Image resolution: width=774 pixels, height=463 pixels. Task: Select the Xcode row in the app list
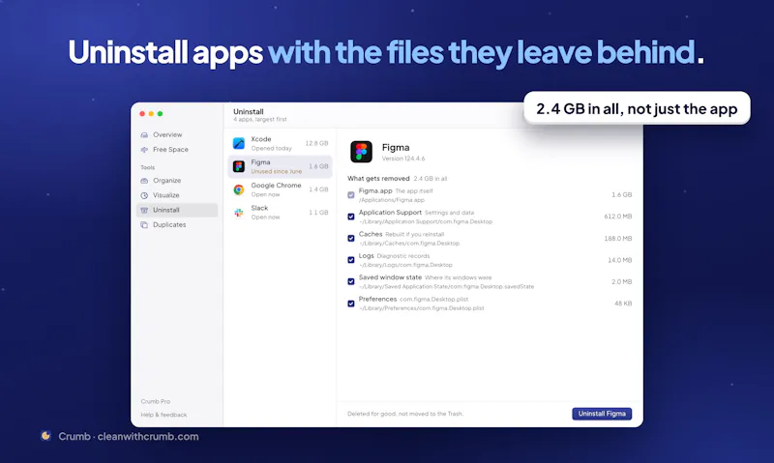[280, 143]
